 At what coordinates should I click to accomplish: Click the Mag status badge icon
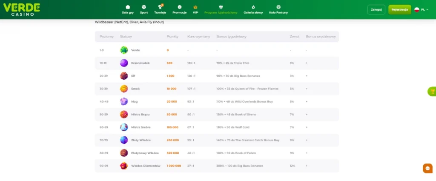point(124,101)
